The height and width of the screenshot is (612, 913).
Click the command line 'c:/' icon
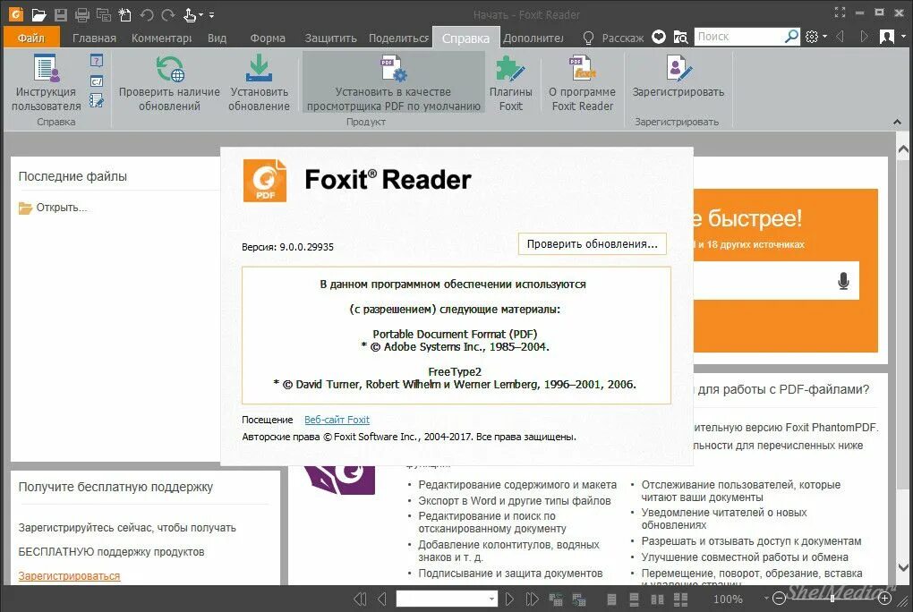(97, 81)
